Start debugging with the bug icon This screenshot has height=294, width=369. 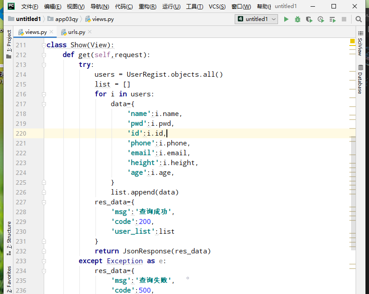[298, 19]
